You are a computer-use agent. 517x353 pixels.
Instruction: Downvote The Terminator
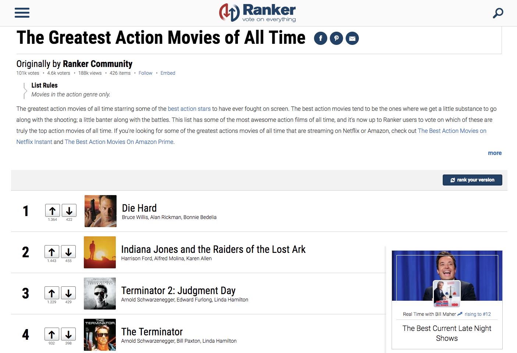68,334
